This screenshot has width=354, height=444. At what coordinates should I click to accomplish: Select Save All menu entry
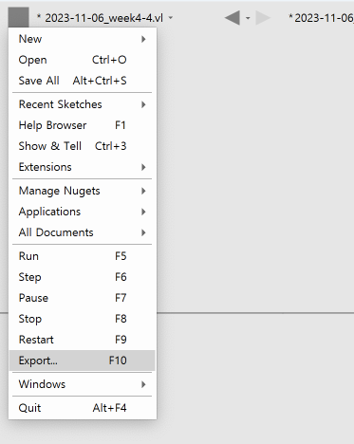(83, 81)
